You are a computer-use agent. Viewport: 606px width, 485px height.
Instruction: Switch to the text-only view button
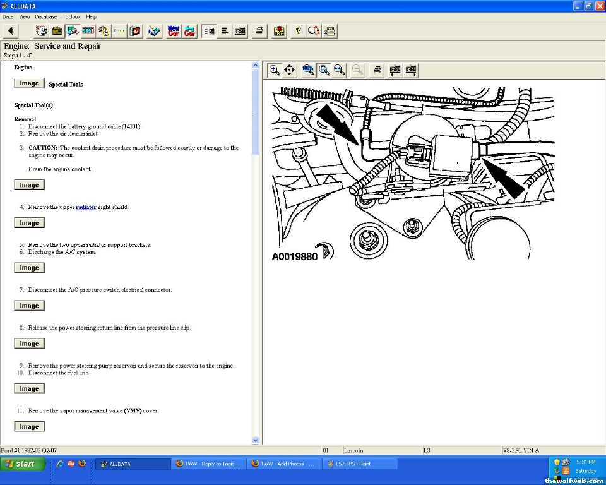pos(224,30)
